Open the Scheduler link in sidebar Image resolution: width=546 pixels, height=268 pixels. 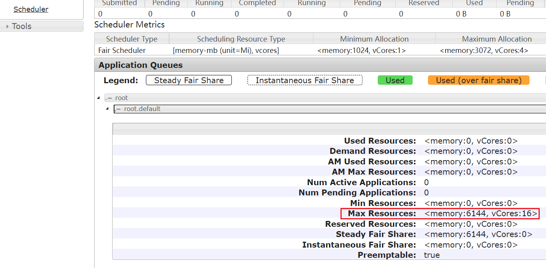(31, 9)
